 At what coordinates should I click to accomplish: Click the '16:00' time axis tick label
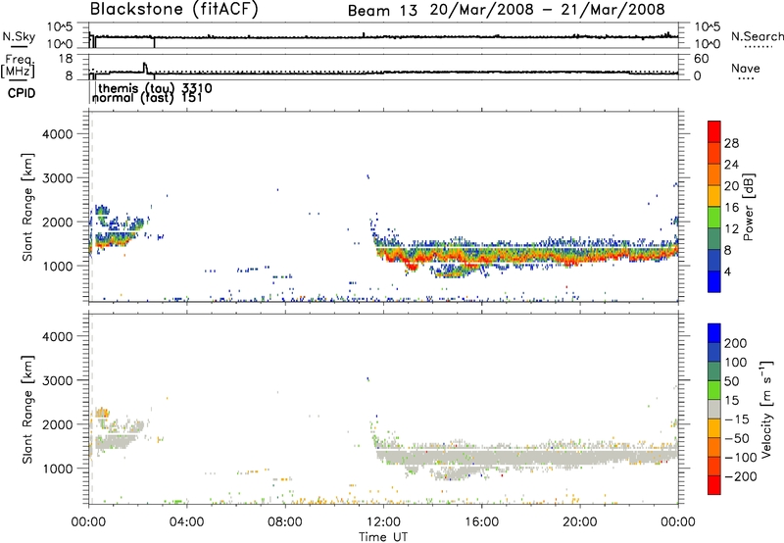pyautogui.click(x=481, y=522)
